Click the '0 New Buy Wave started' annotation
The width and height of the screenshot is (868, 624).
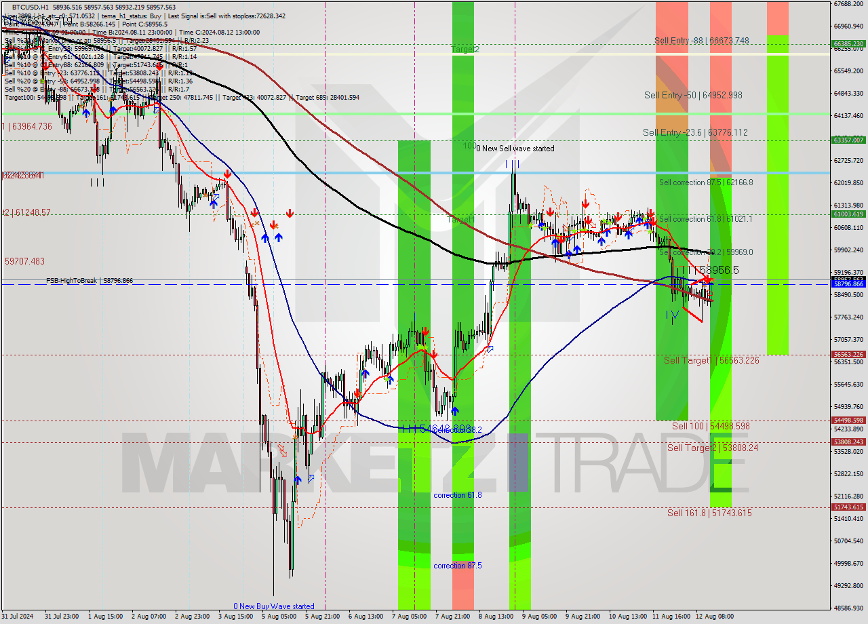click(274, 606)
